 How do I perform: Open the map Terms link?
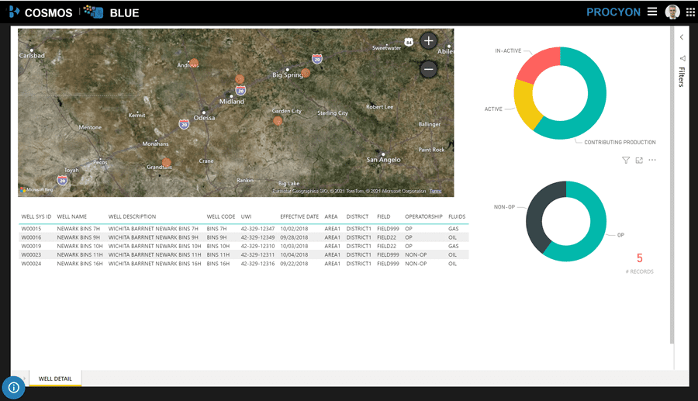coord(435,191)
